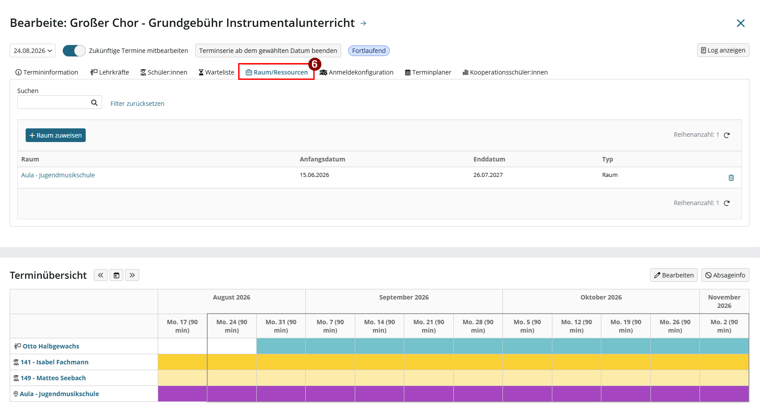Viewport: 760px width, 412px height.
Task: Switch to Lehrkräfte tab
Action: point(110,72)
